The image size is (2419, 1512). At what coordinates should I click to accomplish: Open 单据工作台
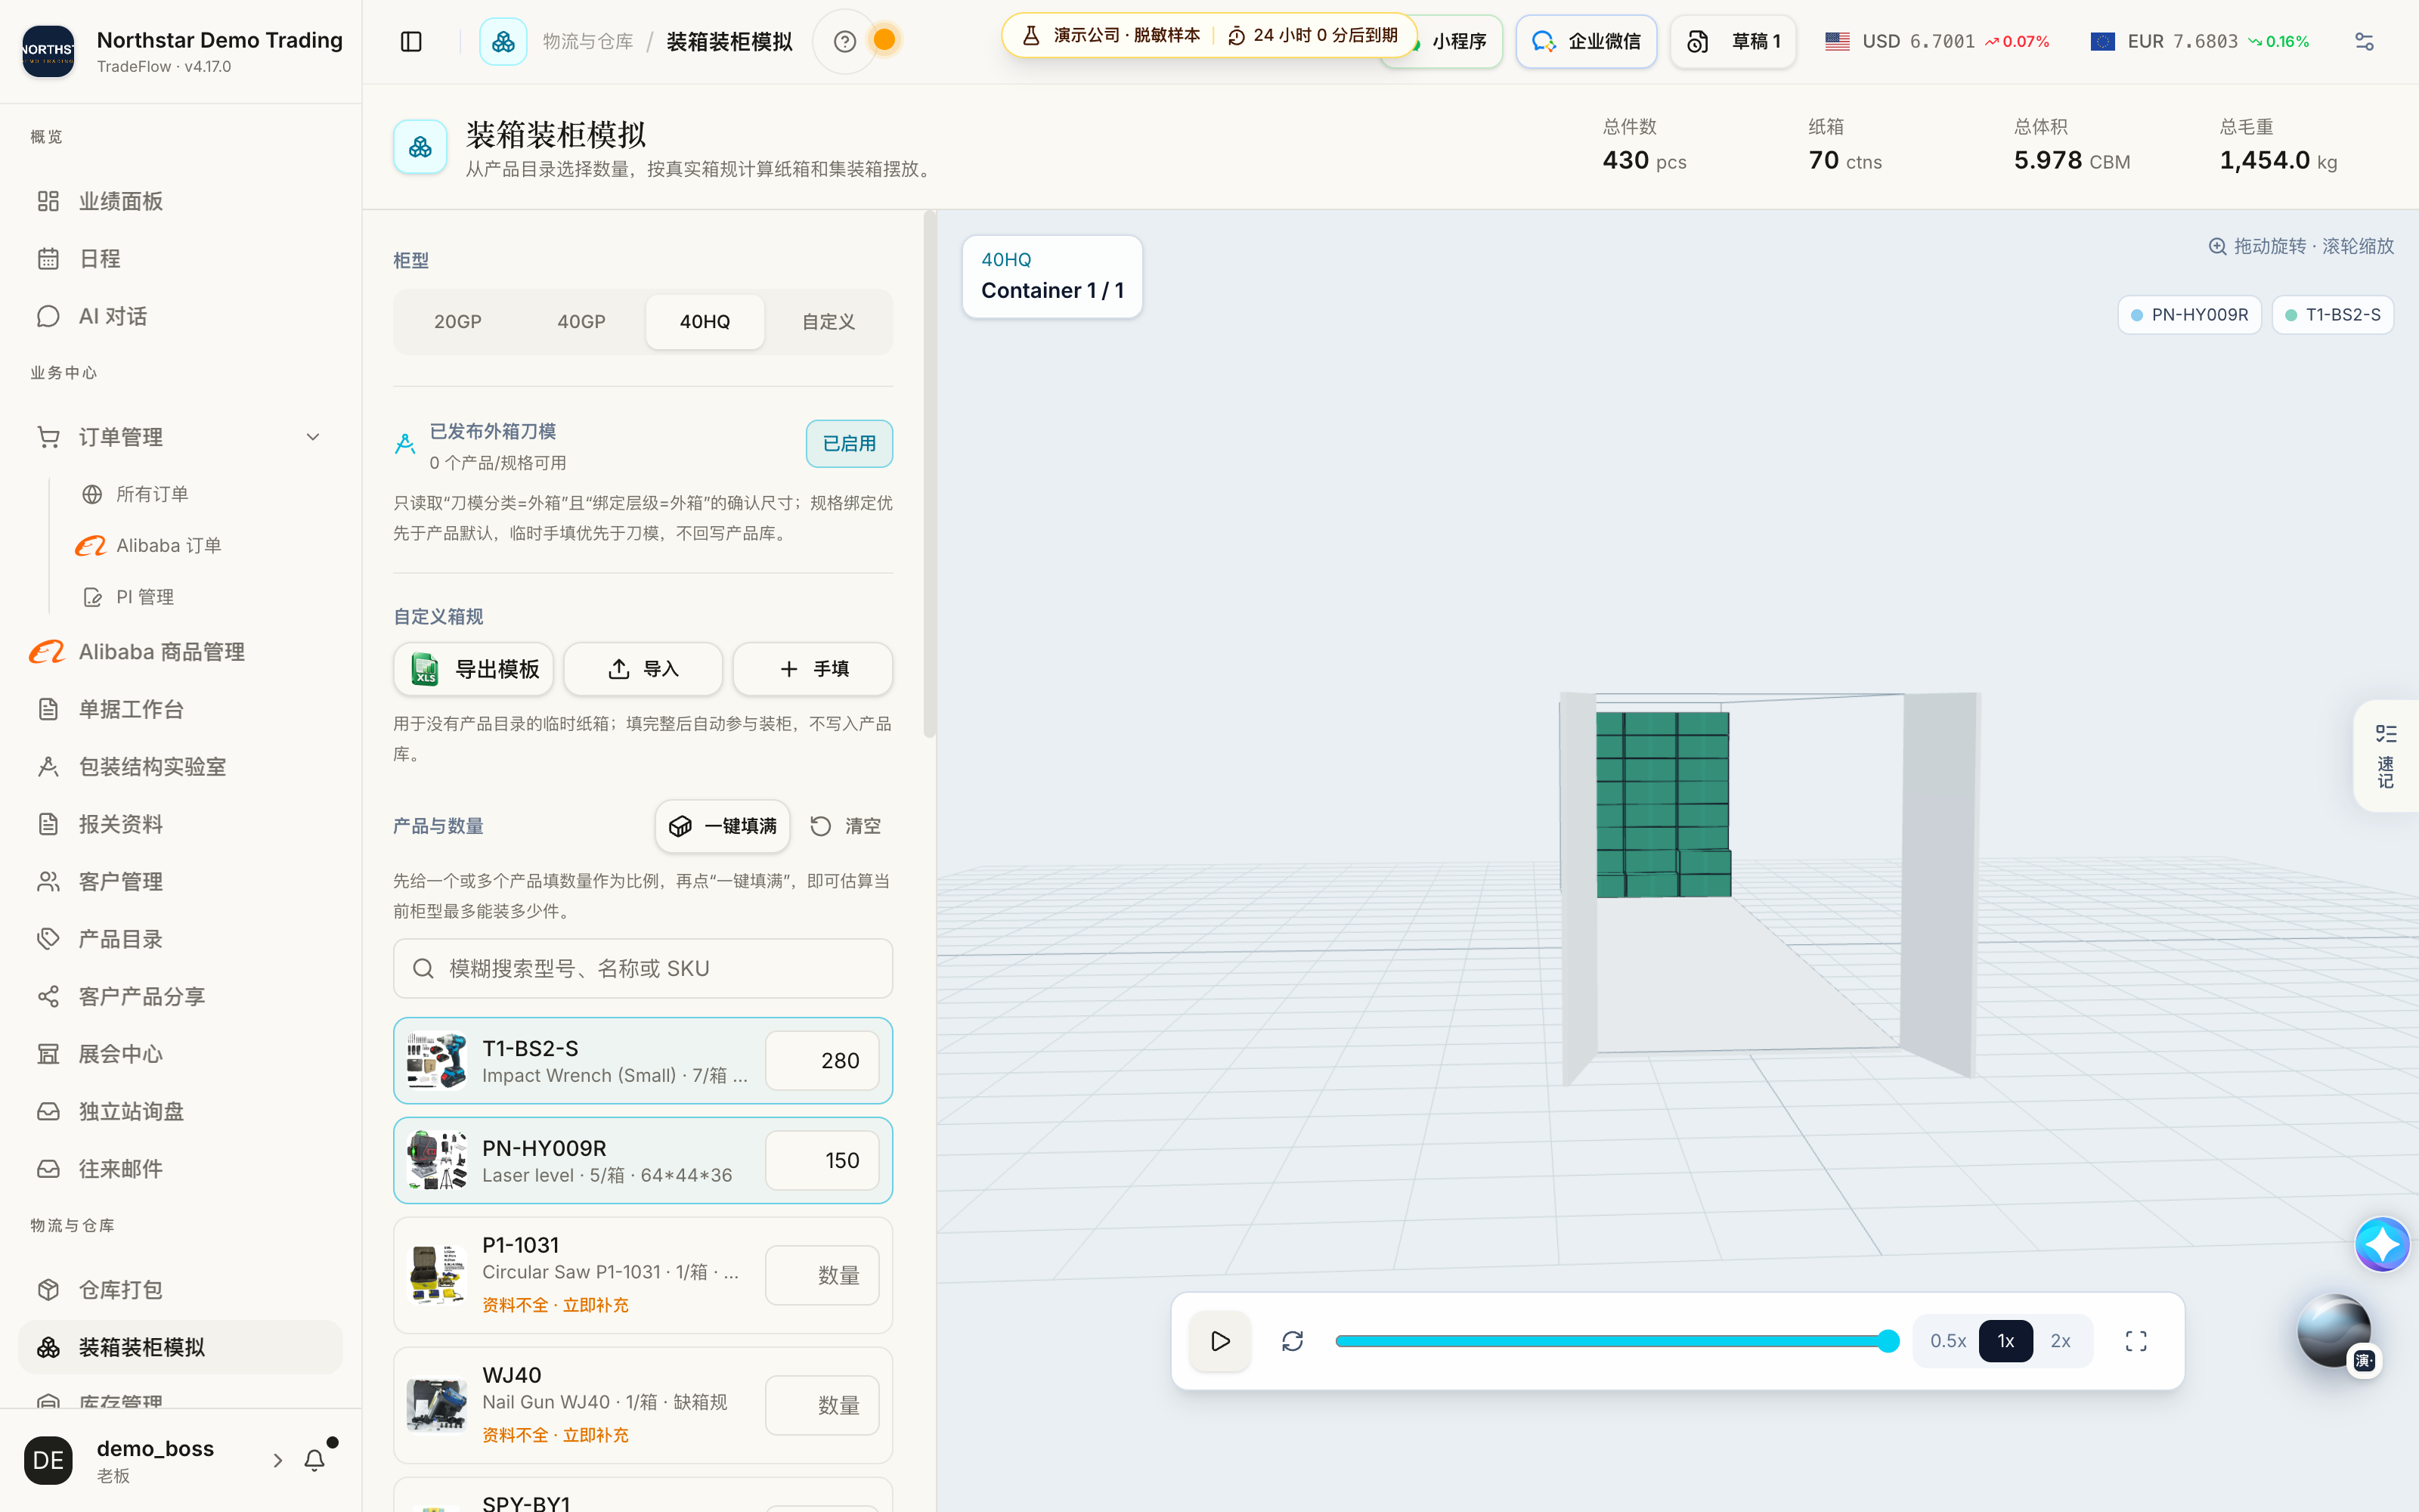[x=180, y=709]
